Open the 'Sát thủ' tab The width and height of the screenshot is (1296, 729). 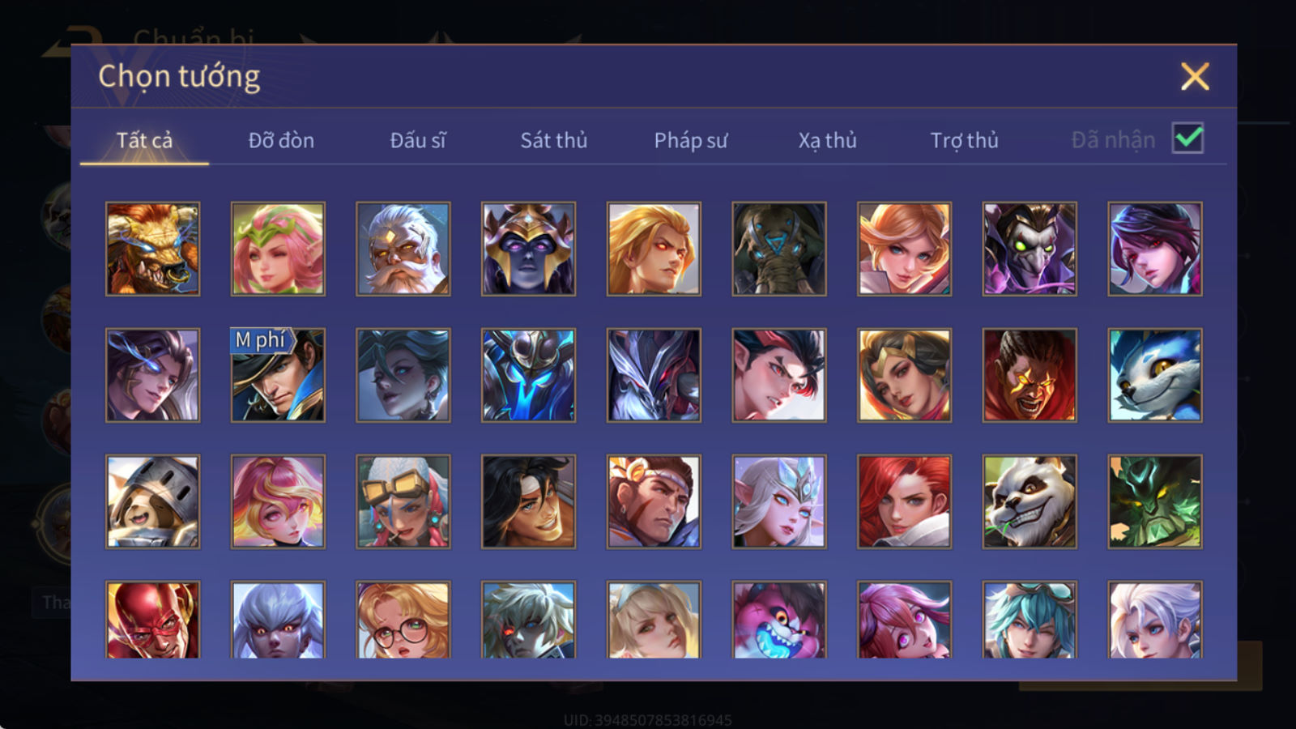[553, 140]
